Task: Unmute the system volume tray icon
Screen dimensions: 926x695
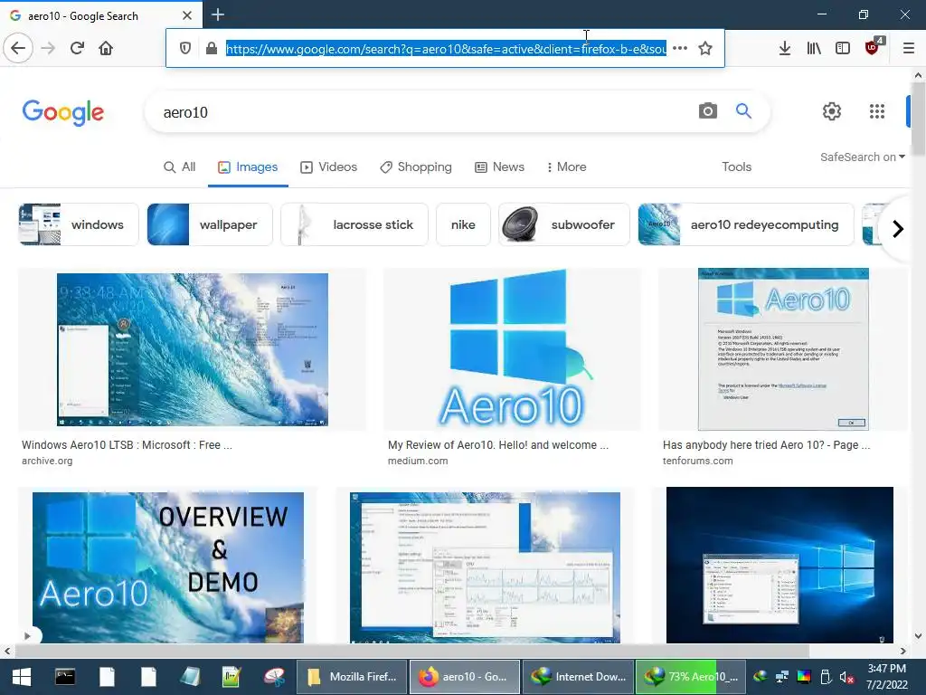Action: (846, 677)
